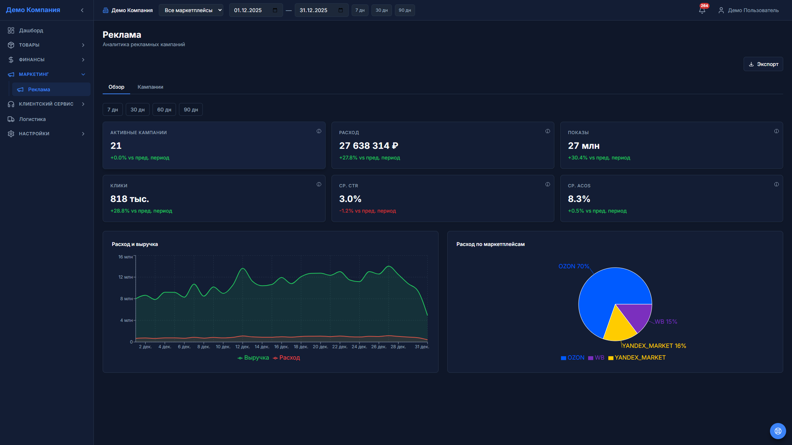792x445 pixels.
Task: Expand the Клиентский сервис section
Action: [47, 104]
